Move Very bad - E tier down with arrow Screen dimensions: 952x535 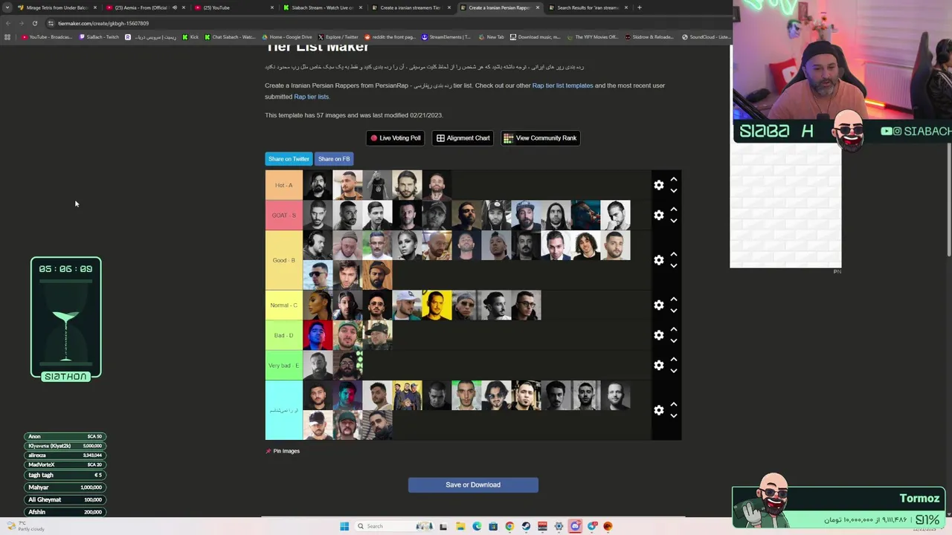tap(674, 371)
